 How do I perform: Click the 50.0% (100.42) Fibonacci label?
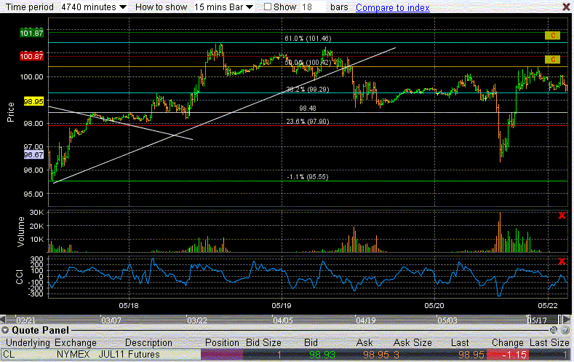(308, 63)
